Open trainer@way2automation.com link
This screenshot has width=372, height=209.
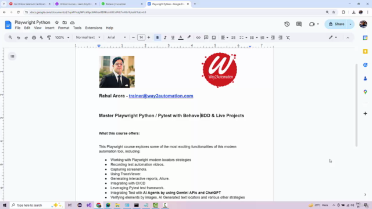[161, 96]
